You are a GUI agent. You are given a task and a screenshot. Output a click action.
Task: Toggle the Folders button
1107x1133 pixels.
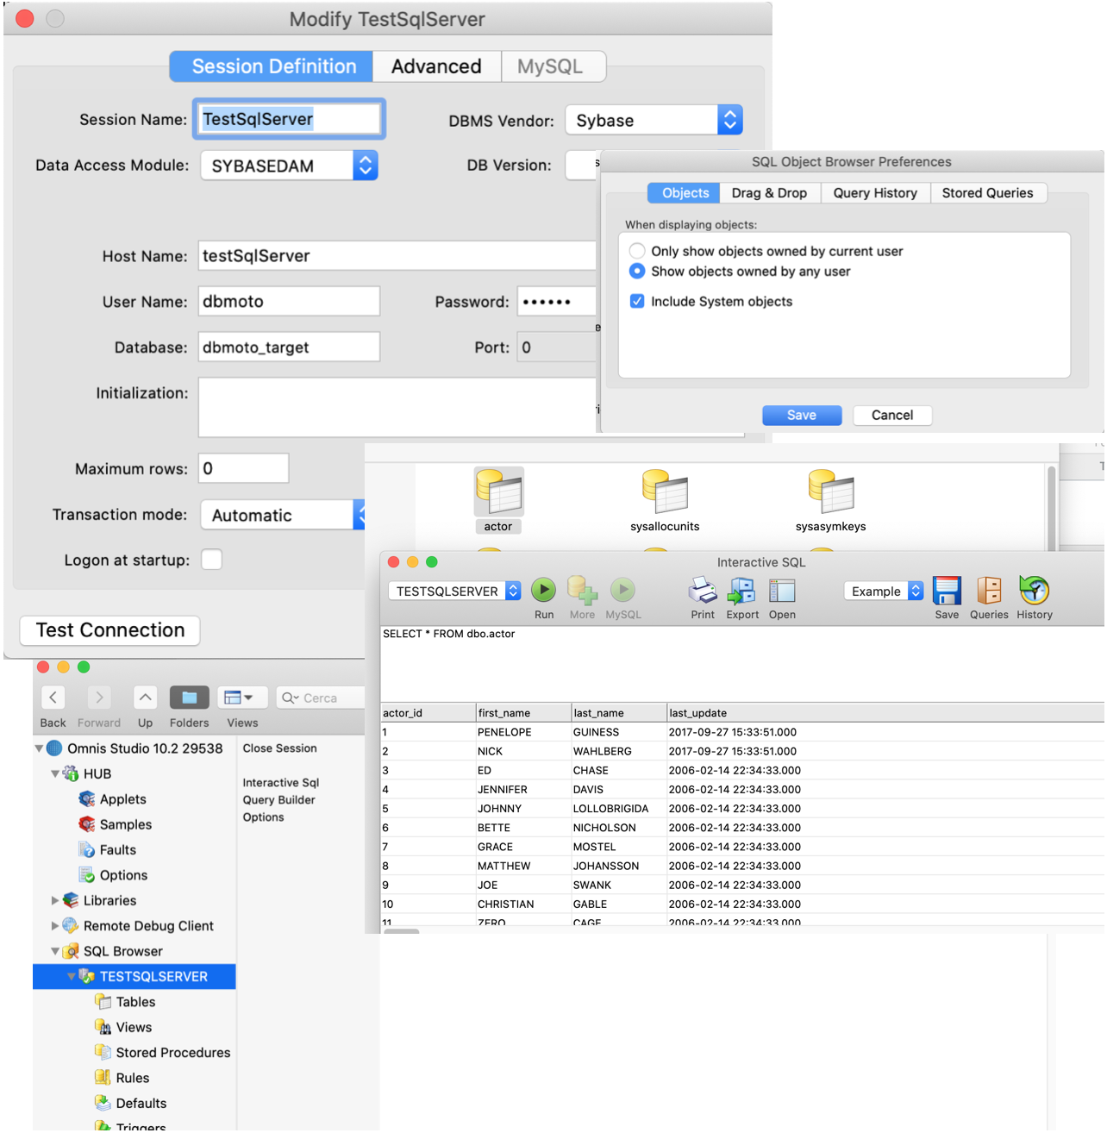coord(190,698)
